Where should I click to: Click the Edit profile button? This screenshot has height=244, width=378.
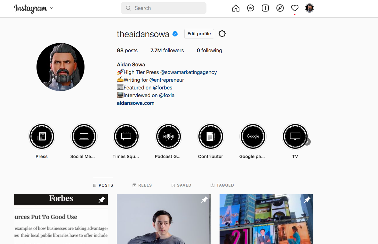(x=199, y=34)
